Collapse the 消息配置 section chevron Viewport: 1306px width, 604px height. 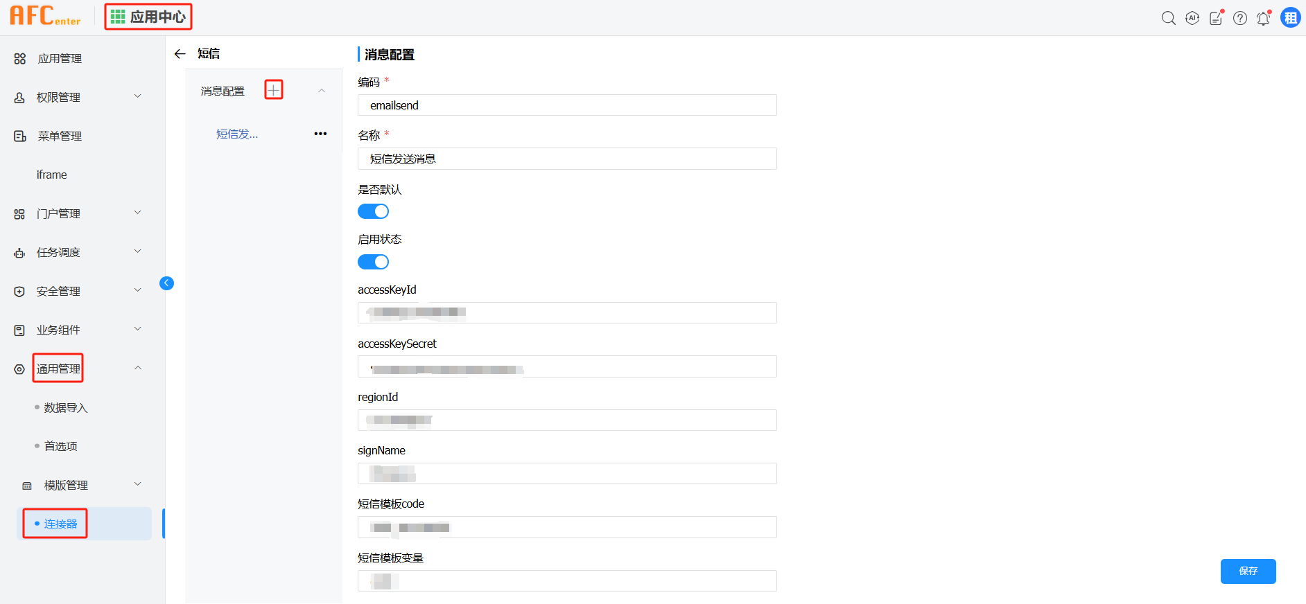322,91
